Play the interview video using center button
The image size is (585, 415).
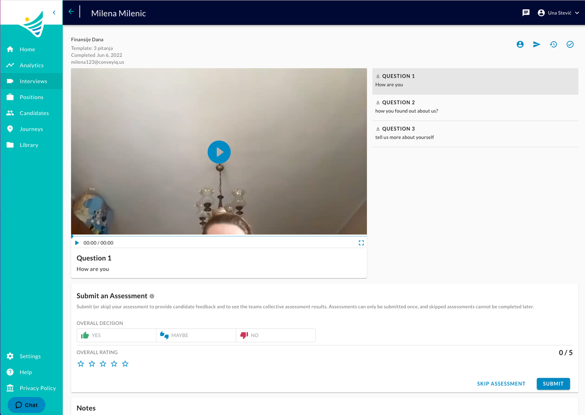219,152
